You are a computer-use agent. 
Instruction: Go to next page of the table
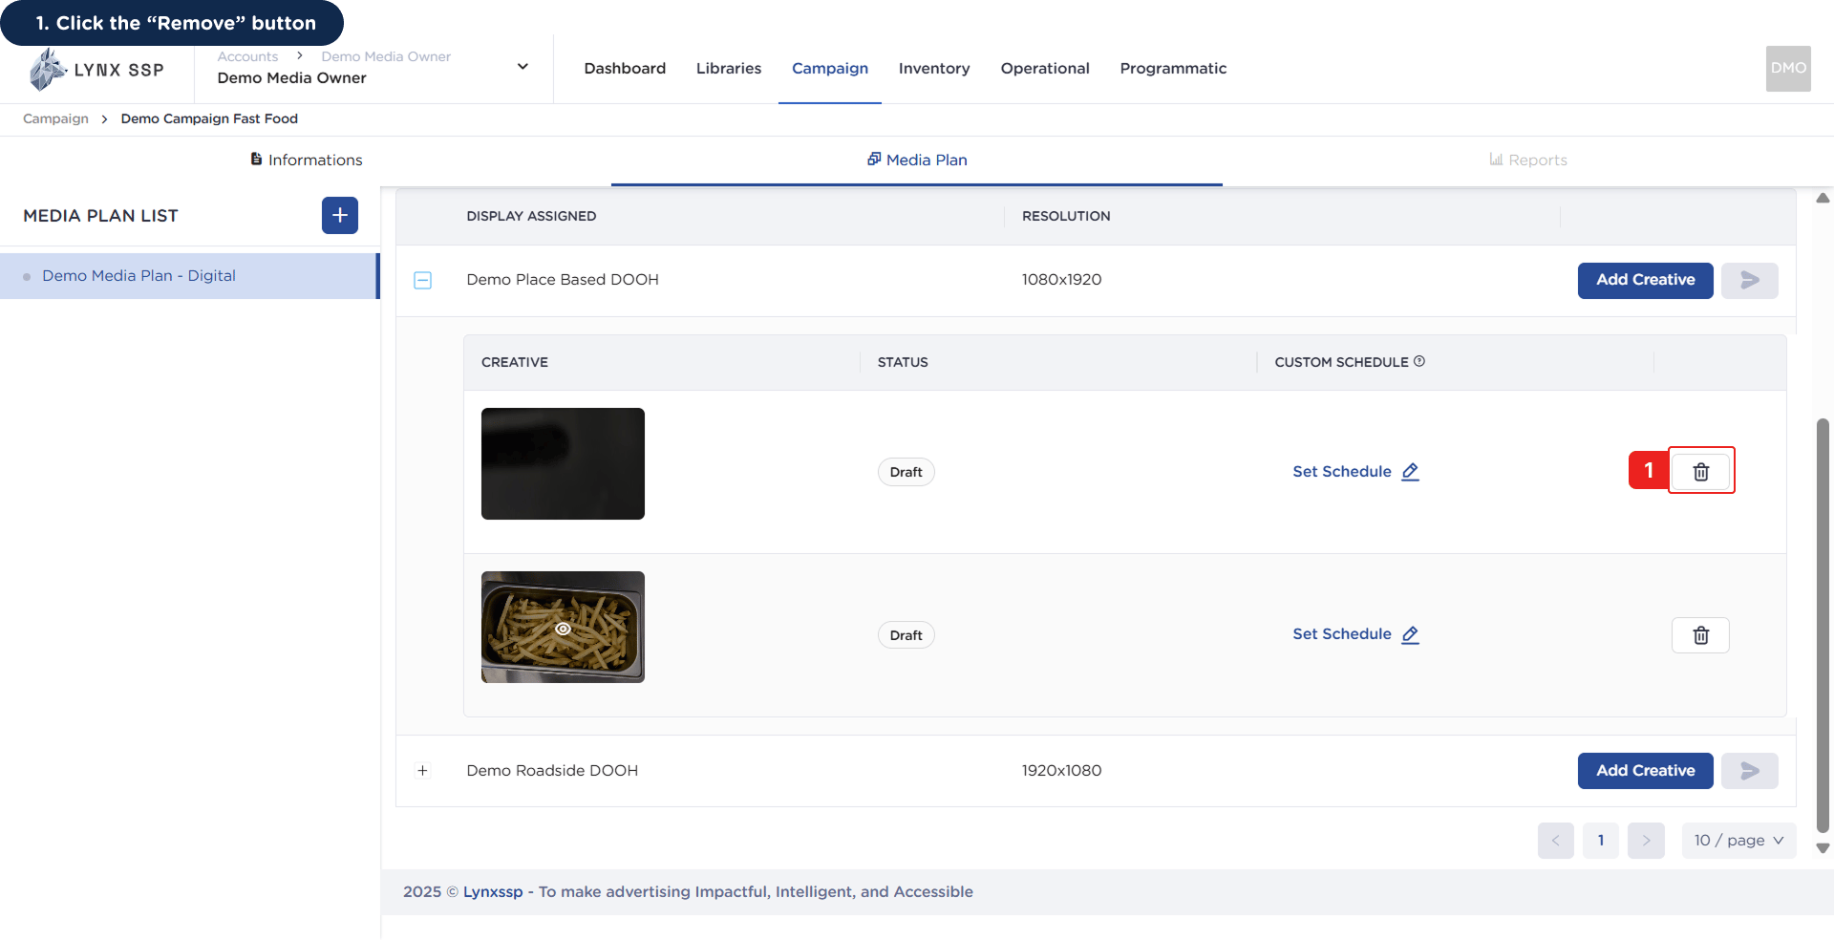pyautogui.click(x=1646, y=841)
